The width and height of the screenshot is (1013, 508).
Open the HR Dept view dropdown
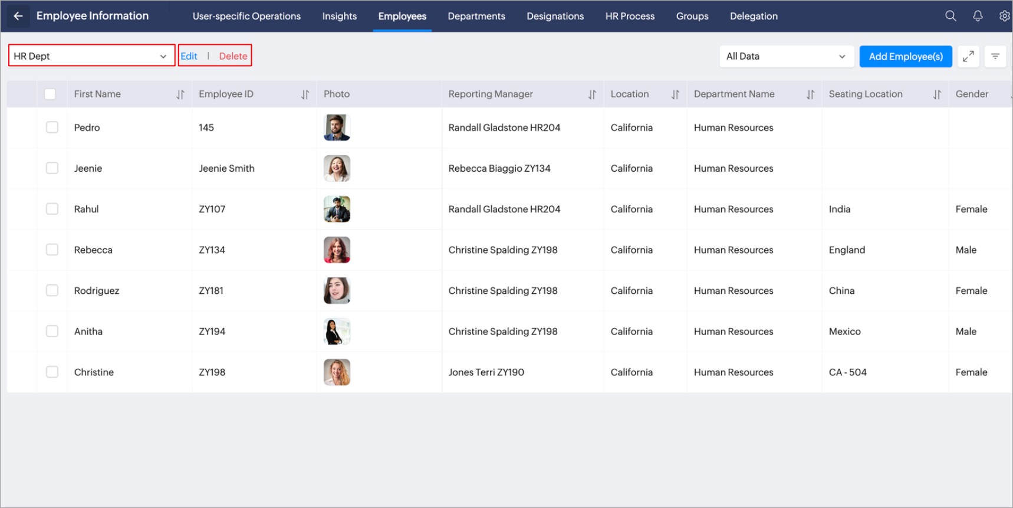(91, 56)
